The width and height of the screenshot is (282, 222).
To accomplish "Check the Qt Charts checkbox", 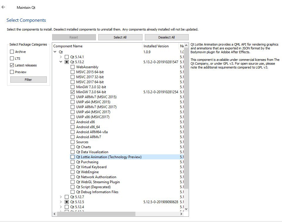I will click(72, 147).
